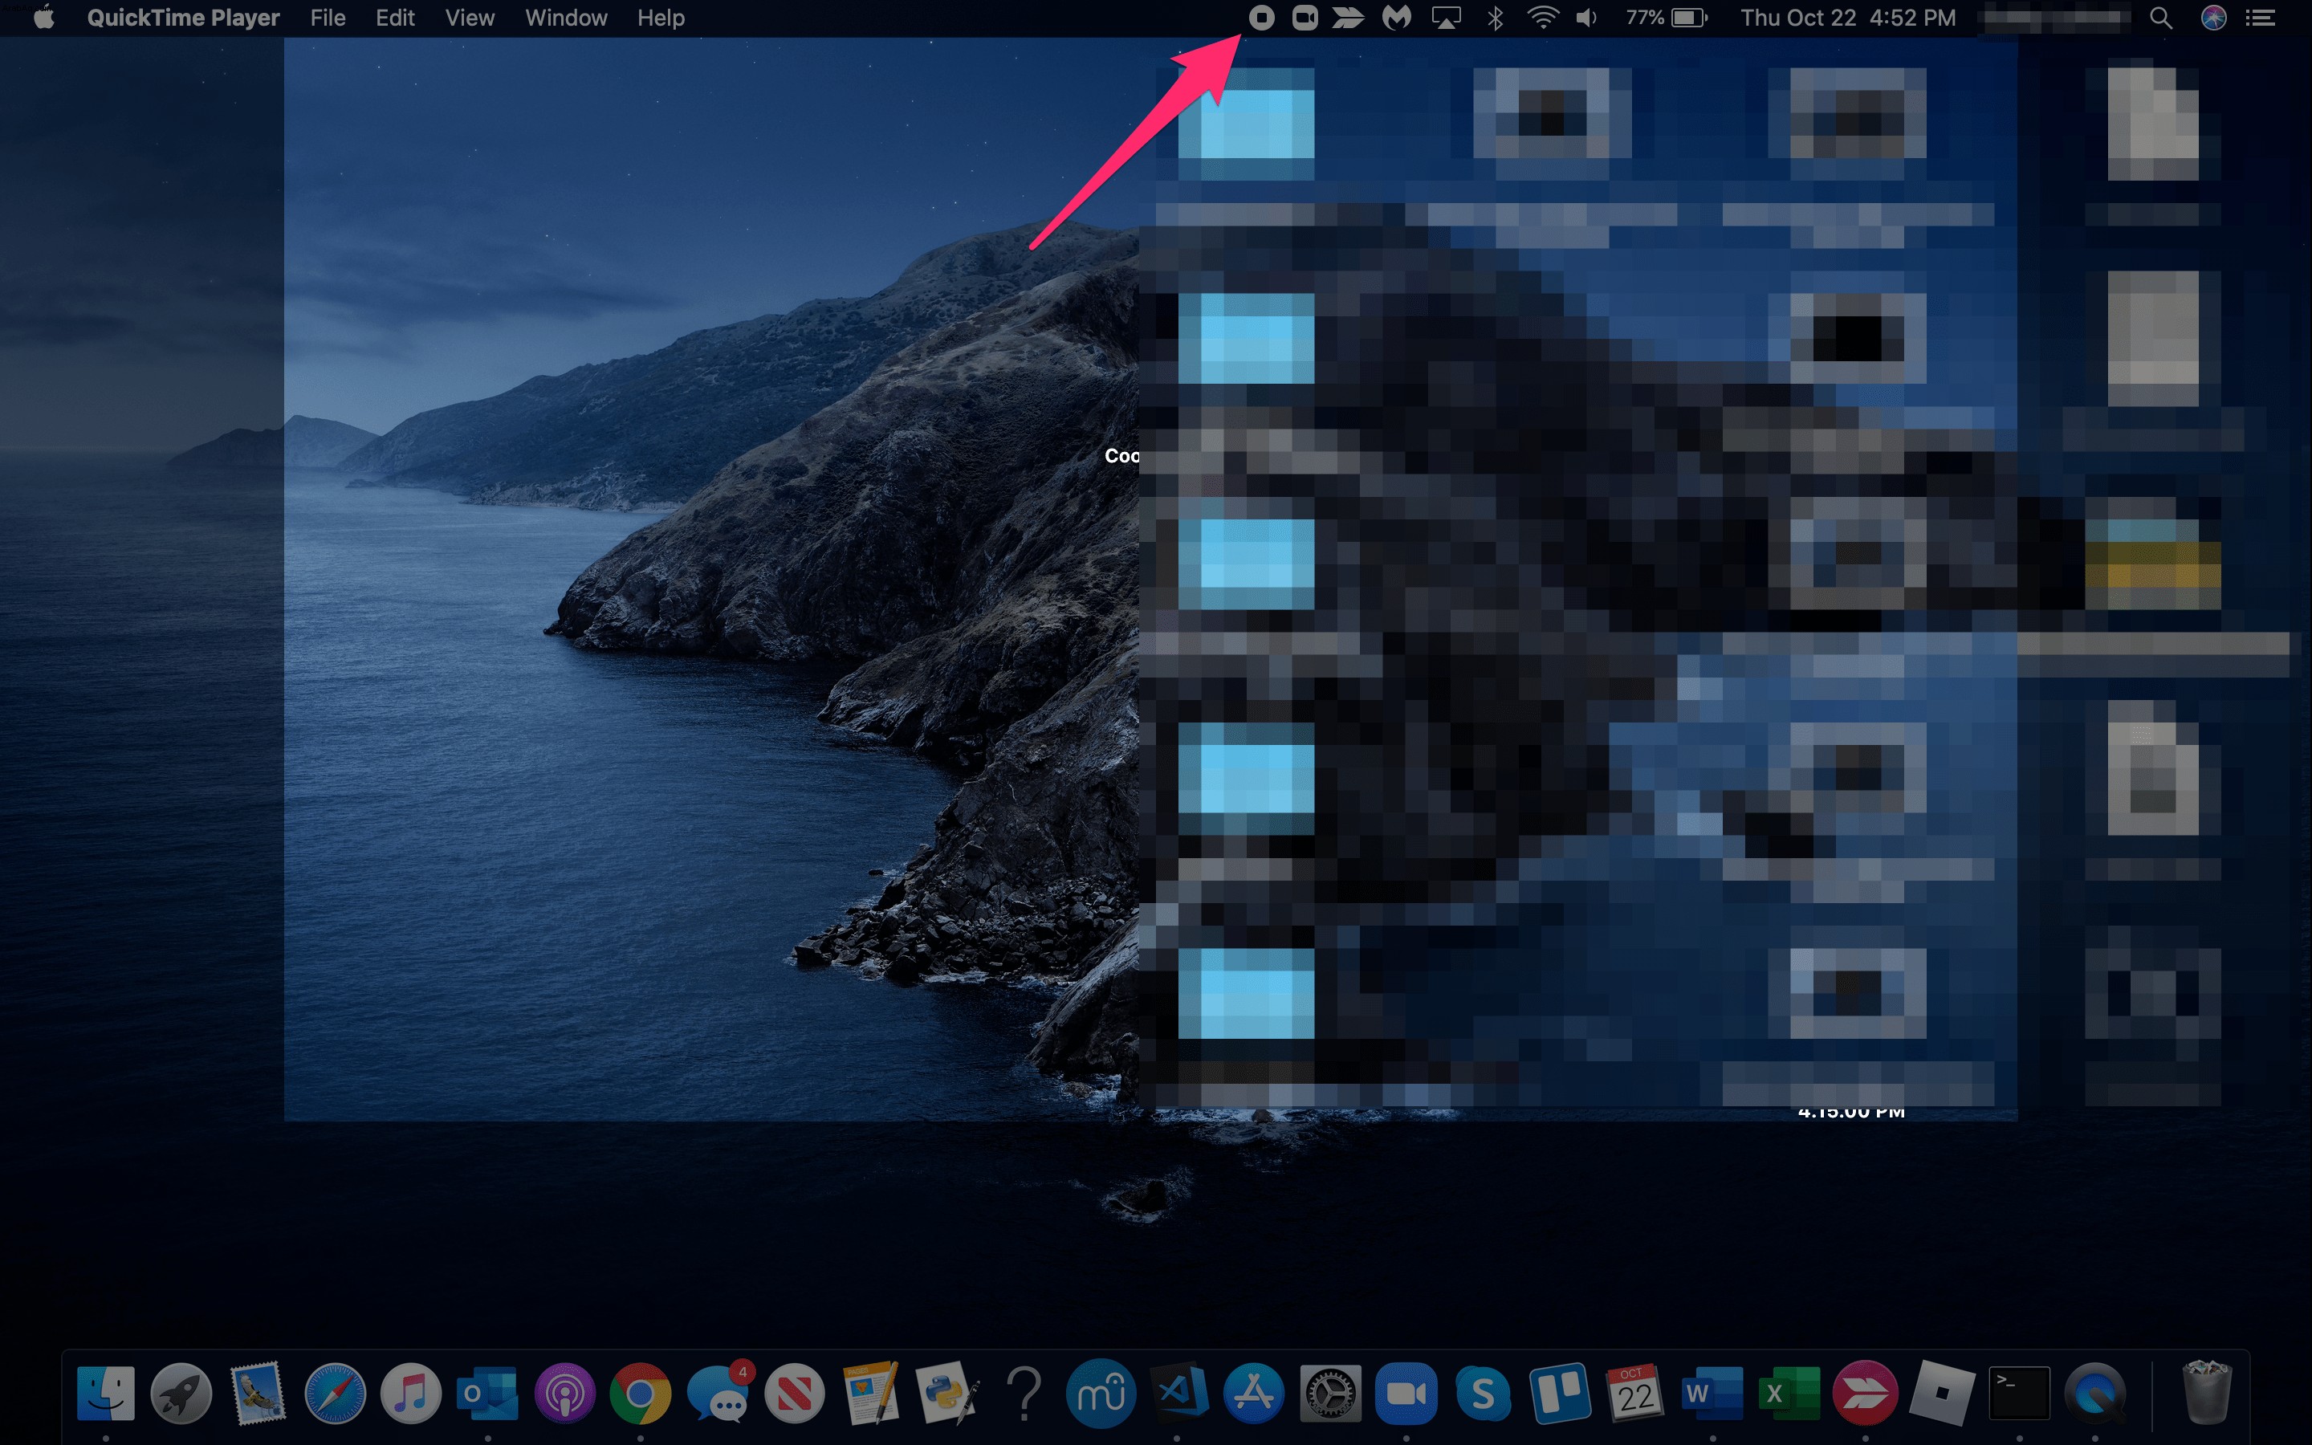Screen dimensions: 2312x1445
Task: Open the AirPlay display menu
Action: click(1447, 17)
